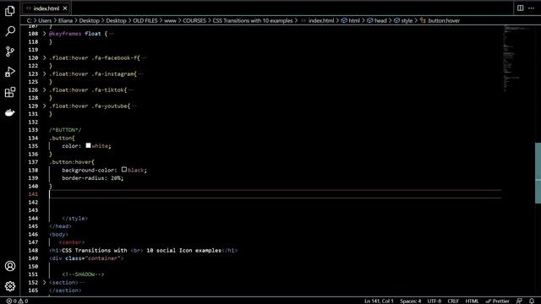Show errors and warnings in status bar

point(17,301)
